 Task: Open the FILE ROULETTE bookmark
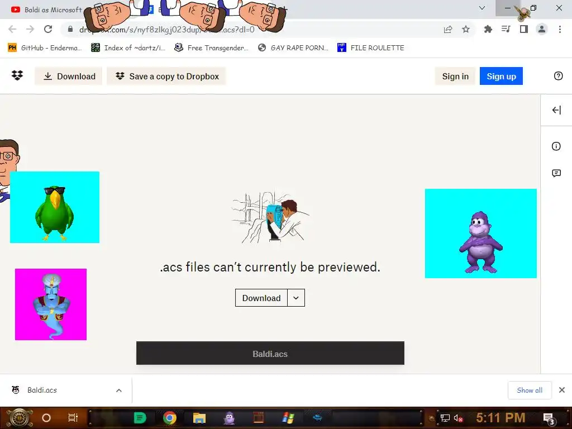pyautogui.click(x=371, y=48)
